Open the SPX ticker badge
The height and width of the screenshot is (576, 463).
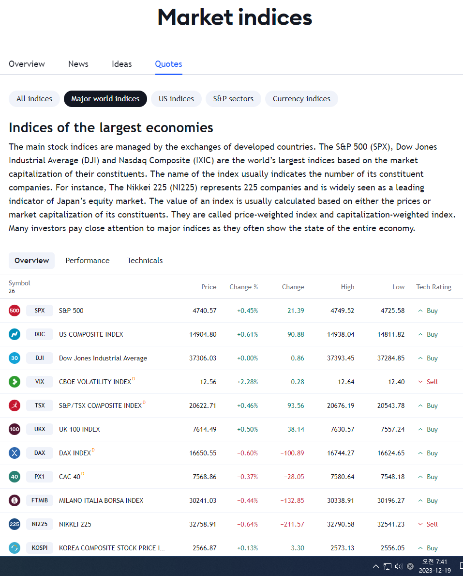point(40,311)
